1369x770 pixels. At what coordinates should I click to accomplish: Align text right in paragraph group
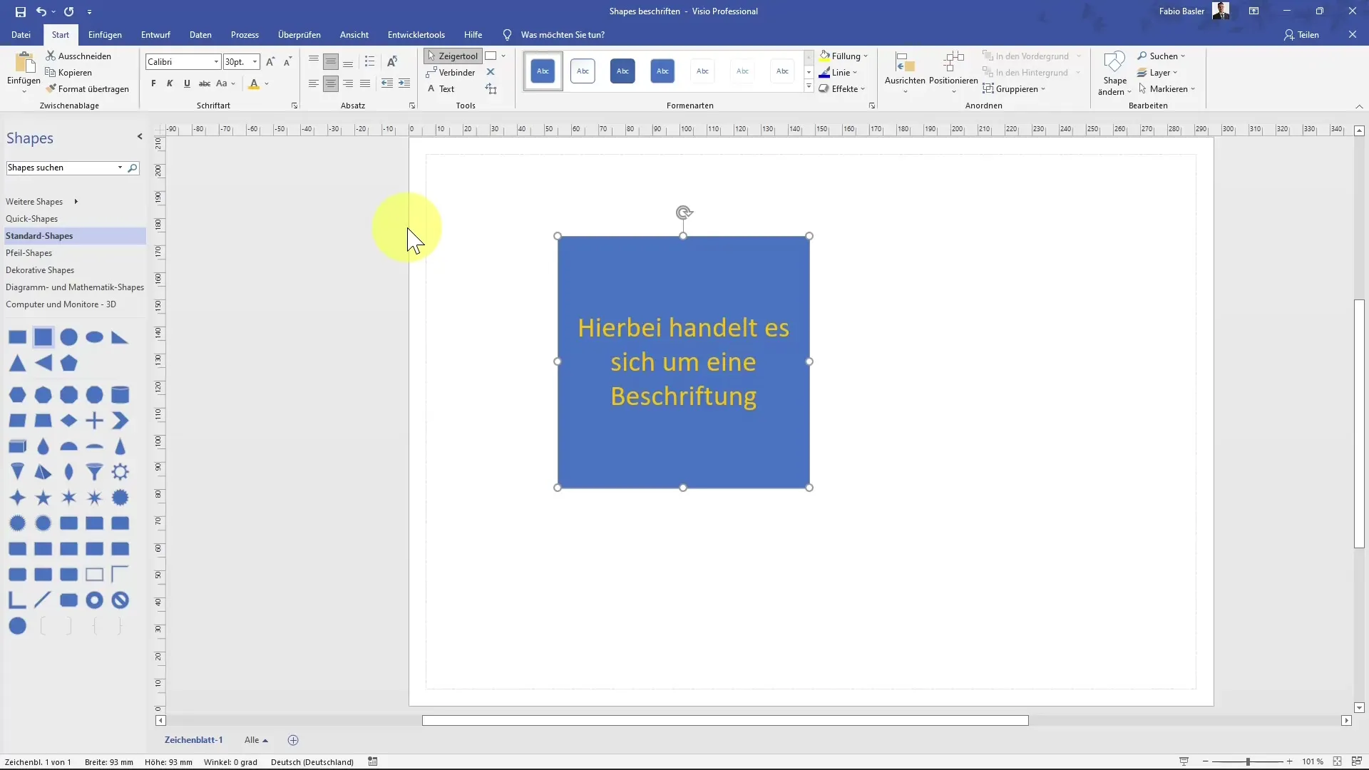(348, 83)
